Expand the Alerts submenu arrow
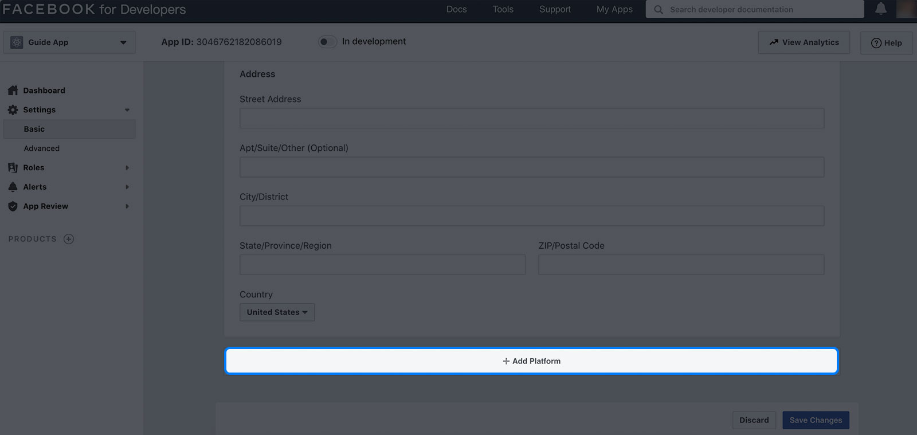Viewport: 917px width, 435px height. (127, 187)
